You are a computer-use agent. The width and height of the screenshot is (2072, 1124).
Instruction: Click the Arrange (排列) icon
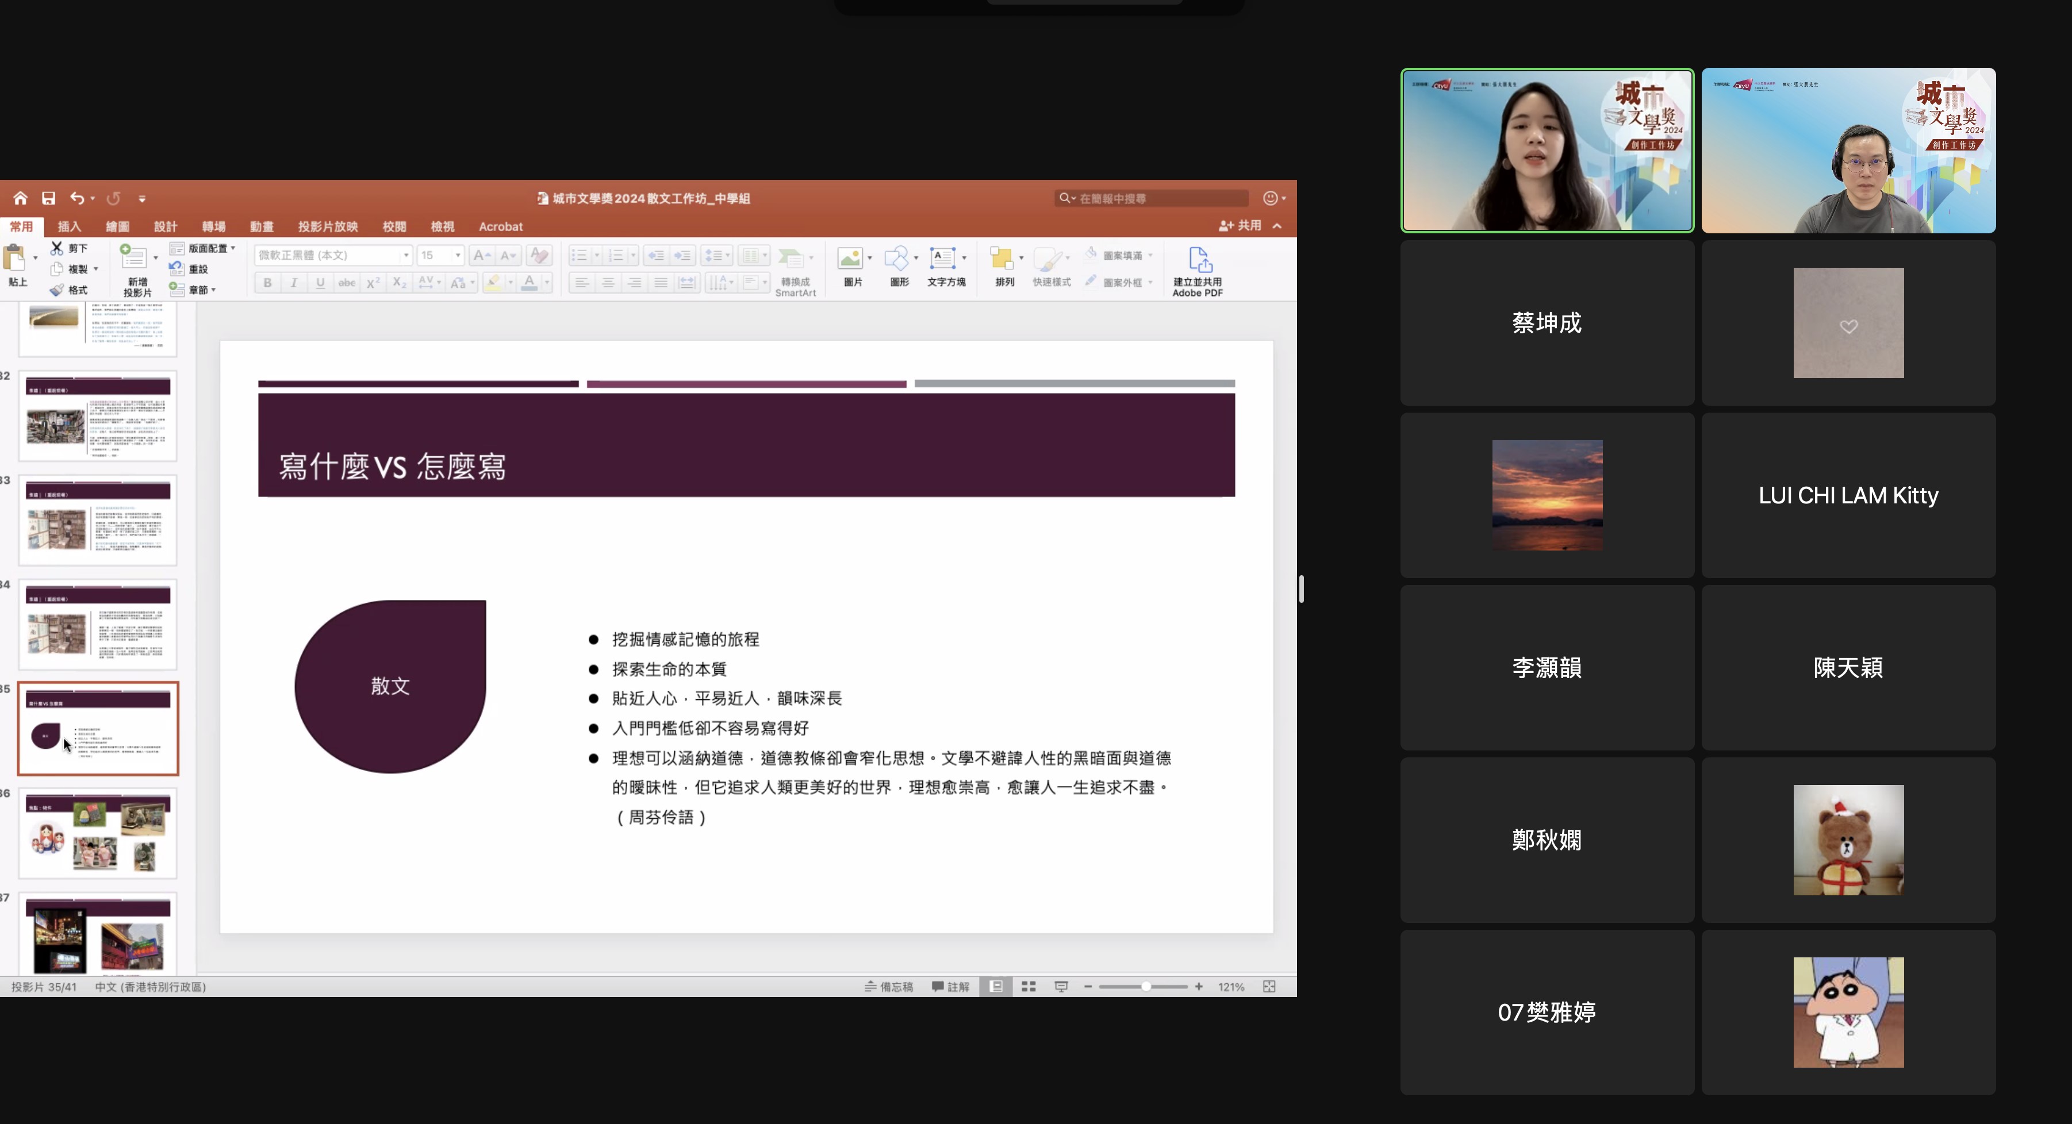point(1002,258)
